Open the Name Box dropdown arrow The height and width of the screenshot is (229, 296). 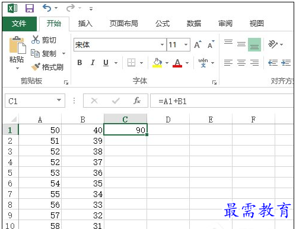[x=59, y=100]
